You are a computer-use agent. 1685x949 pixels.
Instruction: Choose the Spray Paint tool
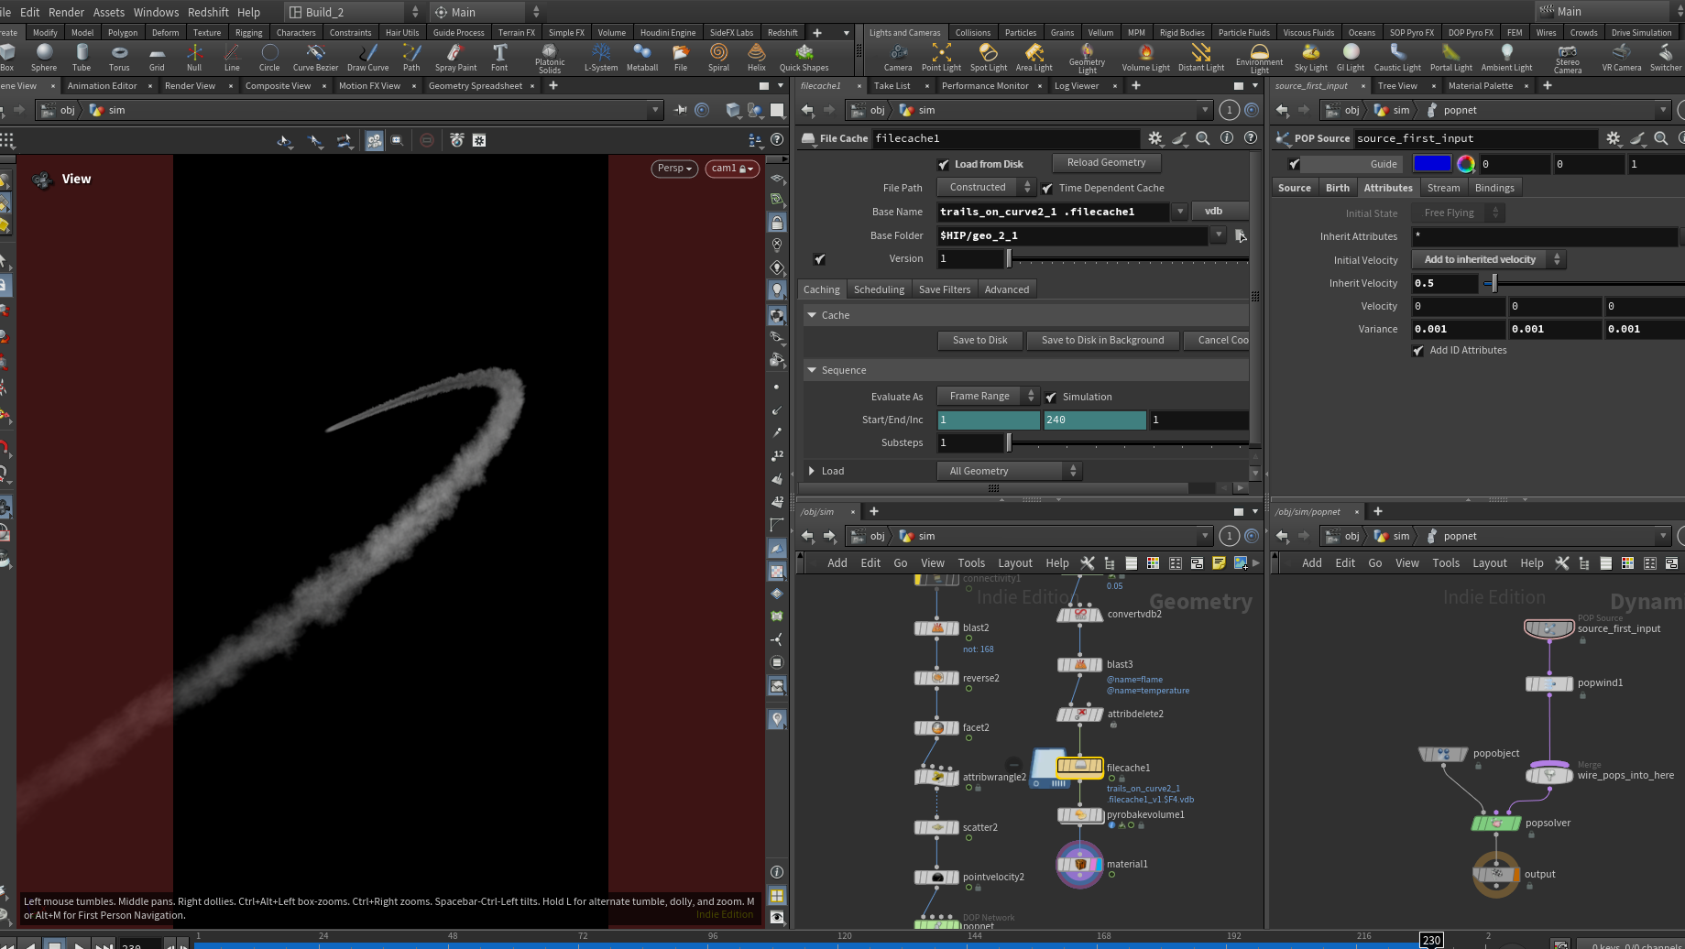click(x=455, y=58)
